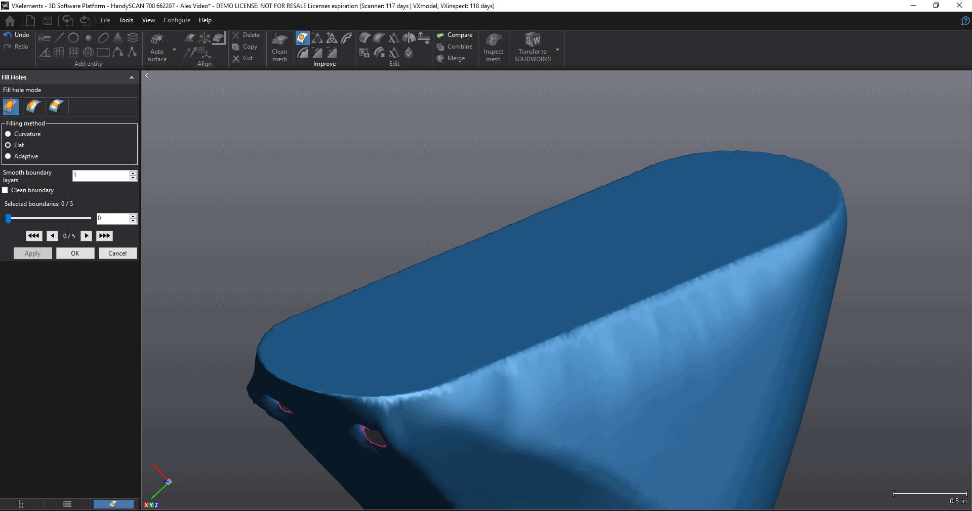Select the Fill Holes tool in Improve group

click(302, 38)
